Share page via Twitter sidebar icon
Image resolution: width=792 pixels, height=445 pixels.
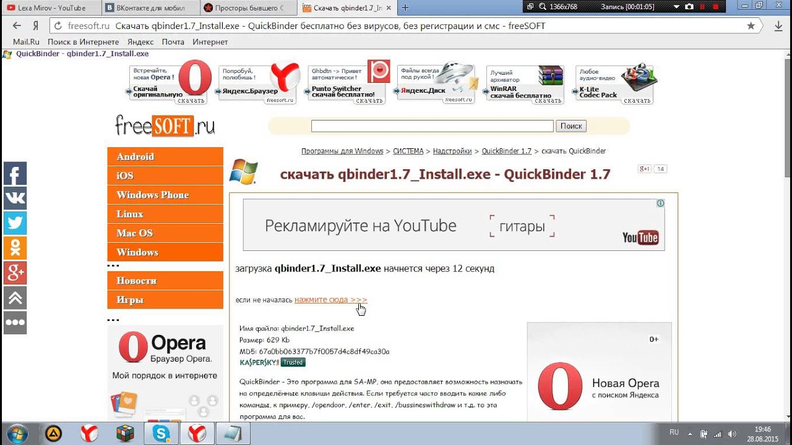coord(15,223)
